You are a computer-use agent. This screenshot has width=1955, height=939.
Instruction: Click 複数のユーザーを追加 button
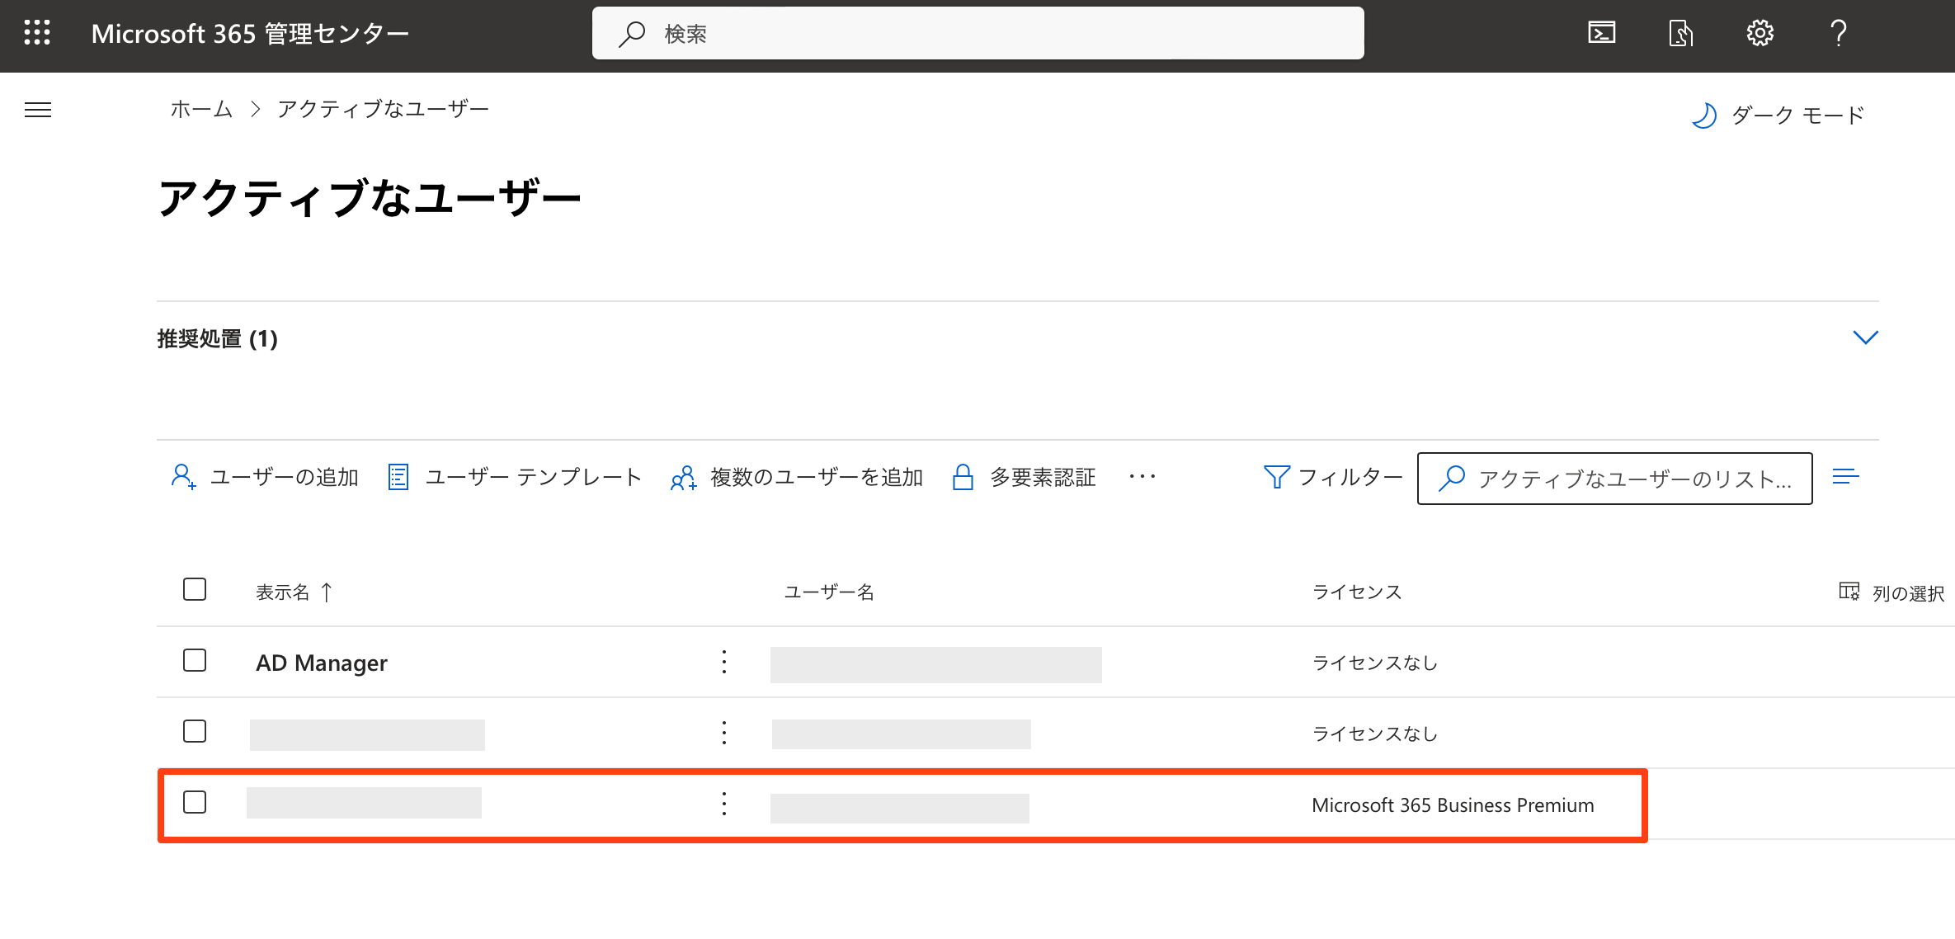[x=797, y=477]
